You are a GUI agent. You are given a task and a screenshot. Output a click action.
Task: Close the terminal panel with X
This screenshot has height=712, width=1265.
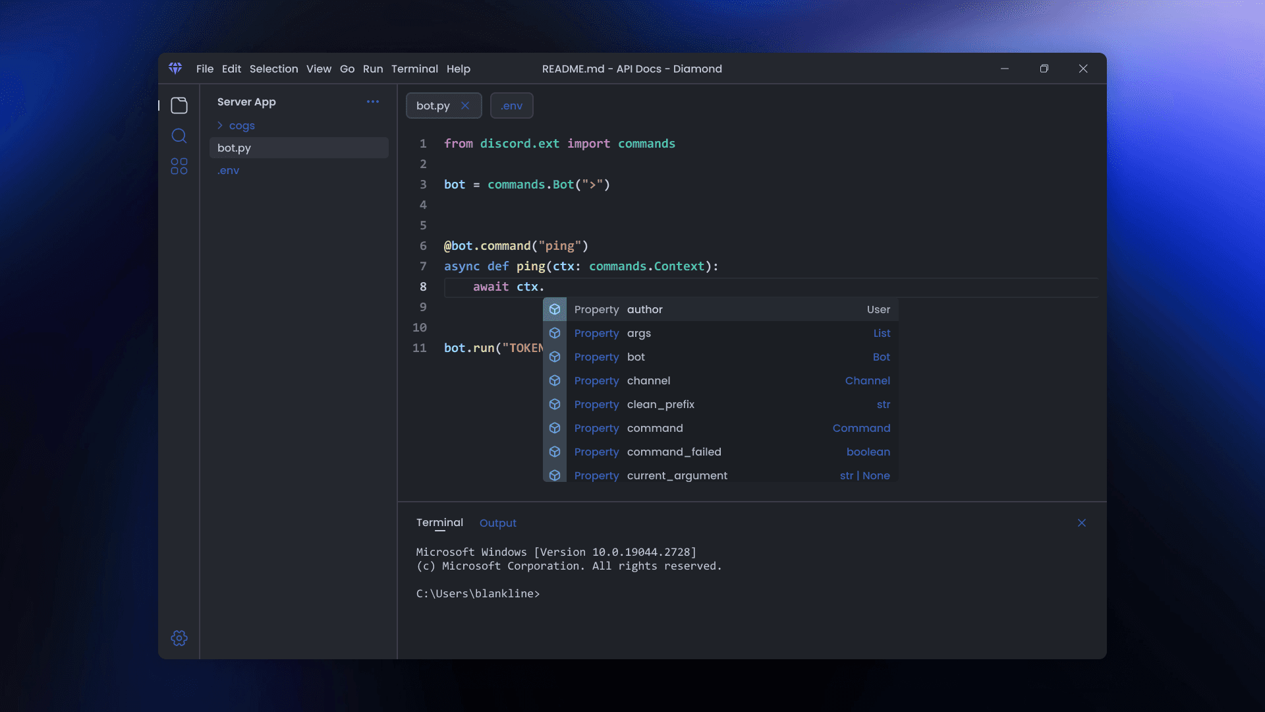pos(1082,523)
